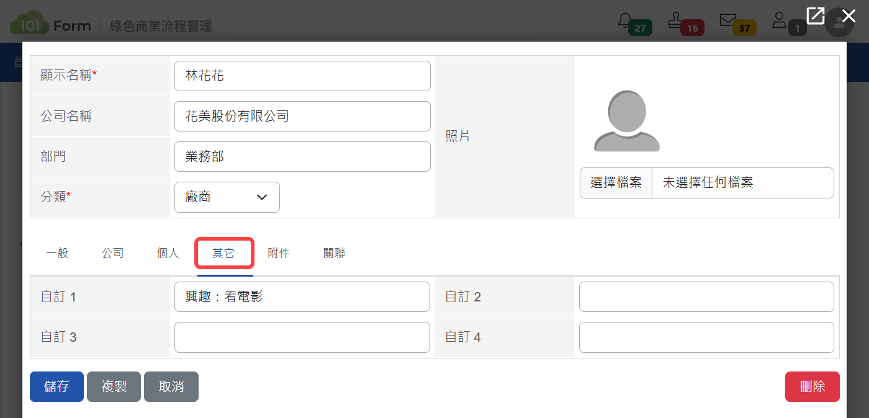869x418 pixels.
Task: Click the red 刪除 button
Action: pos(813,387)
